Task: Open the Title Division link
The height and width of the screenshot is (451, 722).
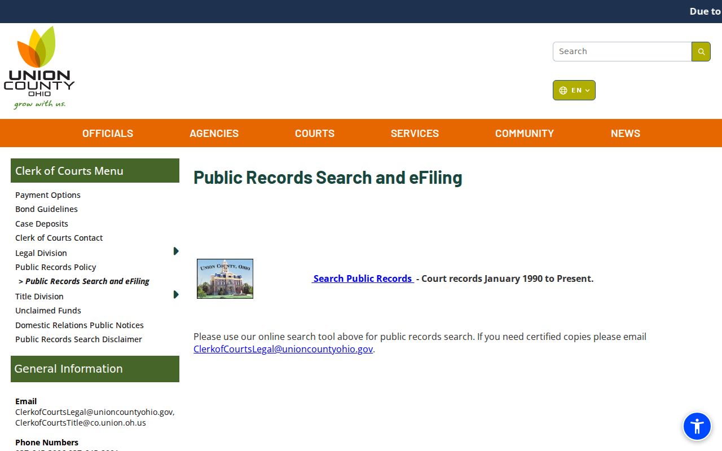Action: point(39,297)
